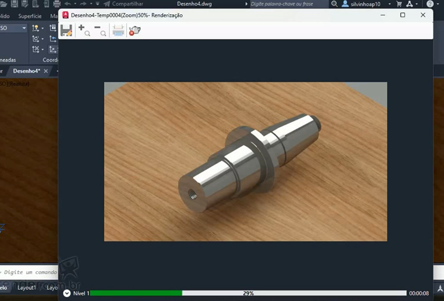Image resolution: width=444 pixels, height=301 pixels.
Task: Cancel rendering with the teapot icon
Action: tap(135, 31)
